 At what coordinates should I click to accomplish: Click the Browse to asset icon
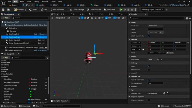[x=9, y=10]
